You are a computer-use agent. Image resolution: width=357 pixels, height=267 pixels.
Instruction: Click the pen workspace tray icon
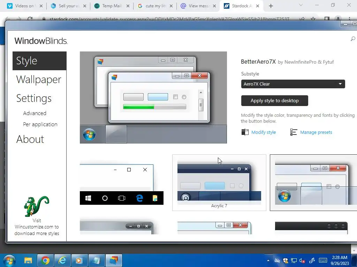[312, 261]
